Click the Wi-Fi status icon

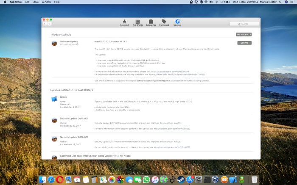(206, 2)
